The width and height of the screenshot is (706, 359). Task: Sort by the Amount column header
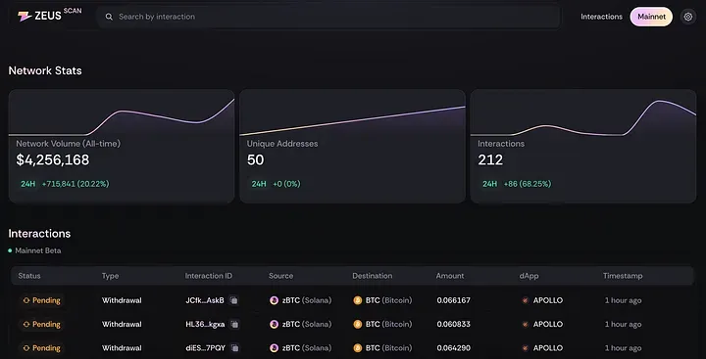click(x=449, y=276)
